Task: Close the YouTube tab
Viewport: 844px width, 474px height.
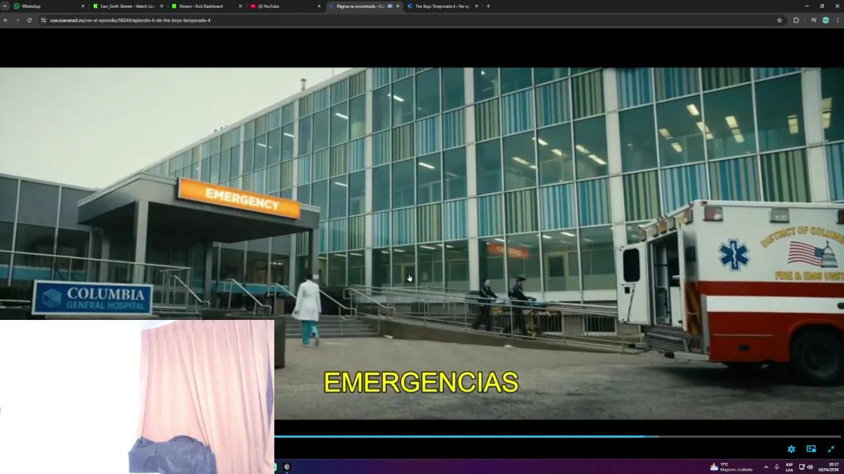Action: tap(319, 6)
